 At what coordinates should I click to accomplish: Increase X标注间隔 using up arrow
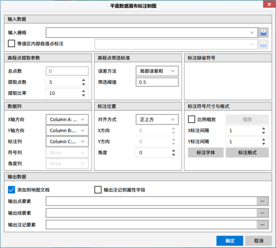[x=263, y=129]
